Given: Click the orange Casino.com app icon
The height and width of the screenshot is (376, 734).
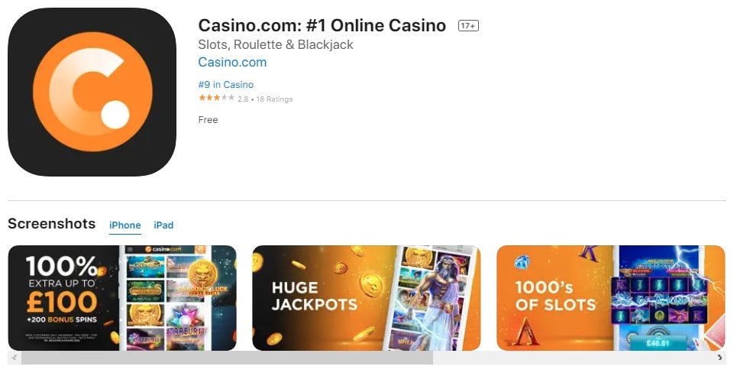Looking at the screenshot, I should point(92,92).
